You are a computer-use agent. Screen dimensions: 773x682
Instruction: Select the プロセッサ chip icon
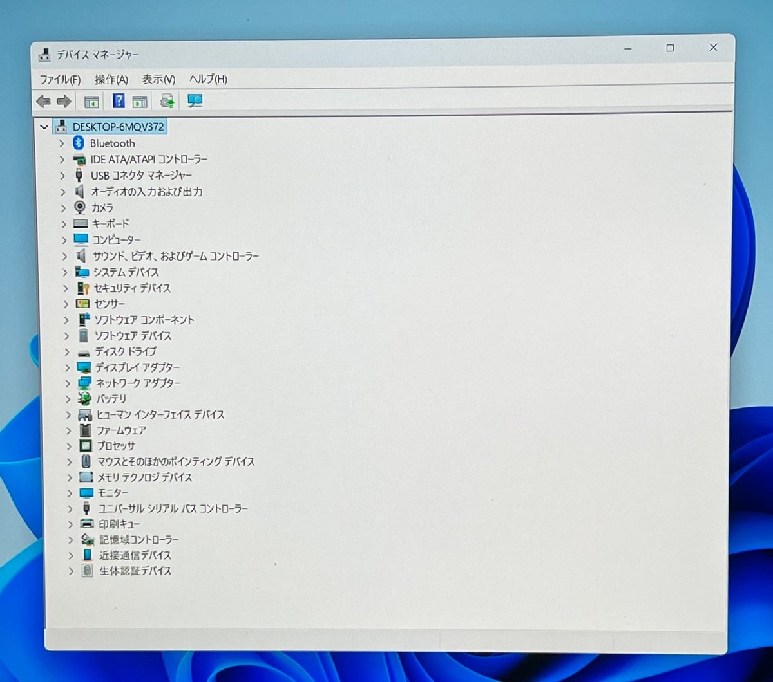(x=86, y=446)
